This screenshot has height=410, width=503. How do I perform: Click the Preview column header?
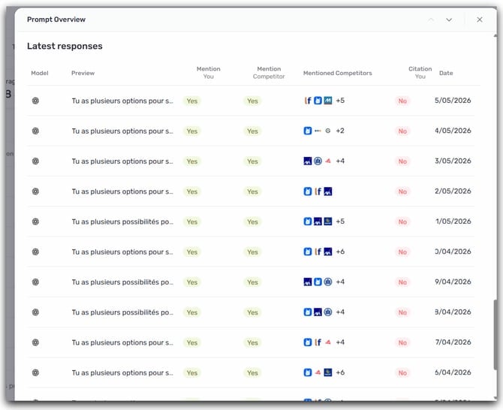coord(83,73)
